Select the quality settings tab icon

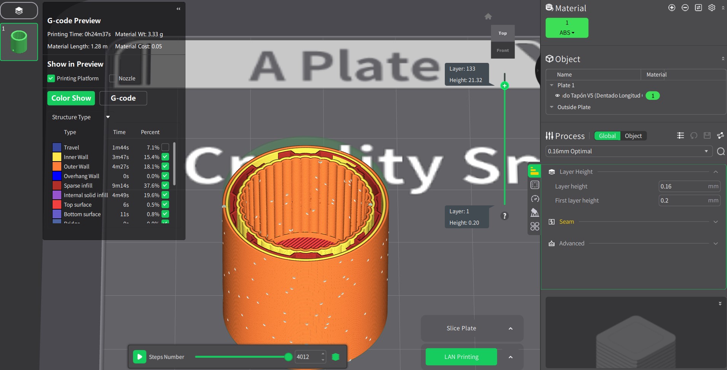click(x=534, y=171)
